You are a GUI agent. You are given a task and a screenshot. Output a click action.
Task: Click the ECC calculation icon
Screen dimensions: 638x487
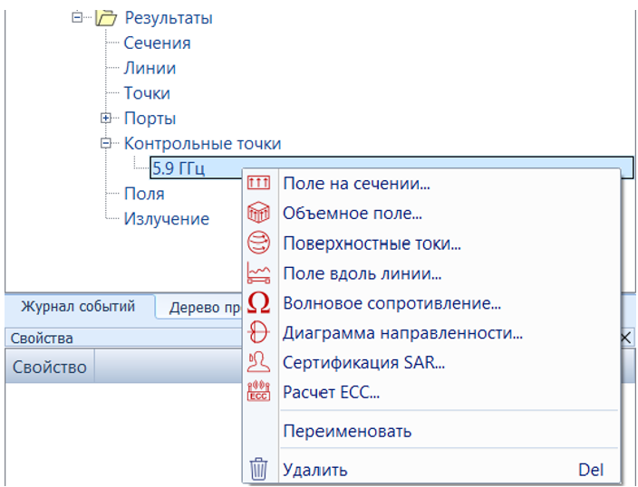pyautogui.click(x=258, y=393)
